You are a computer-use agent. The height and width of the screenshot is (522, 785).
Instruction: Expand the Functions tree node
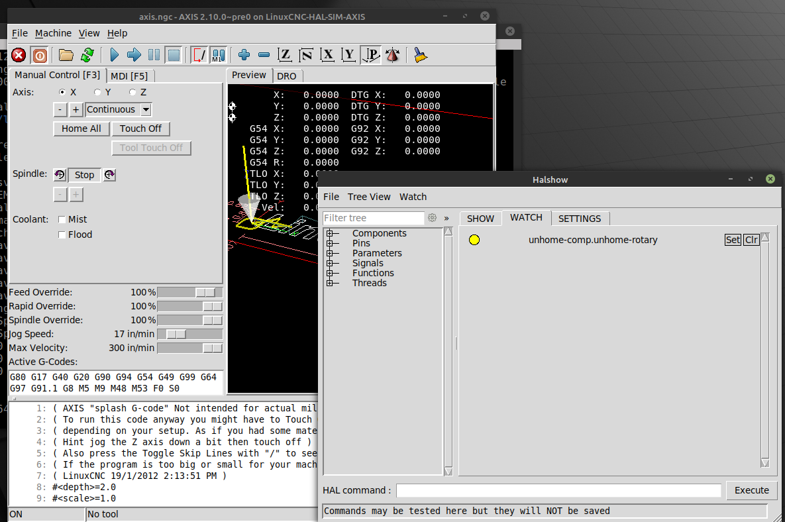[329, 274]
